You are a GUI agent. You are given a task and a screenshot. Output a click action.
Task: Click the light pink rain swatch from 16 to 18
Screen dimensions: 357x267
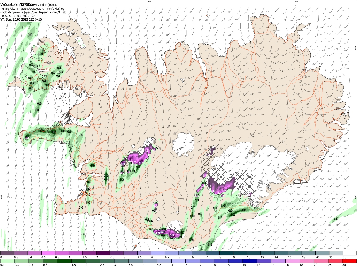pos(293,261)
